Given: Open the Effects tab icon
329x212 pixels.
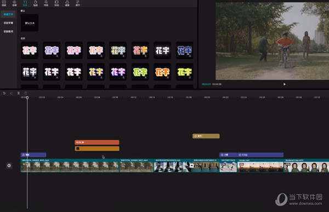Looking at the screenshot, I should click(x=46, y=3).
